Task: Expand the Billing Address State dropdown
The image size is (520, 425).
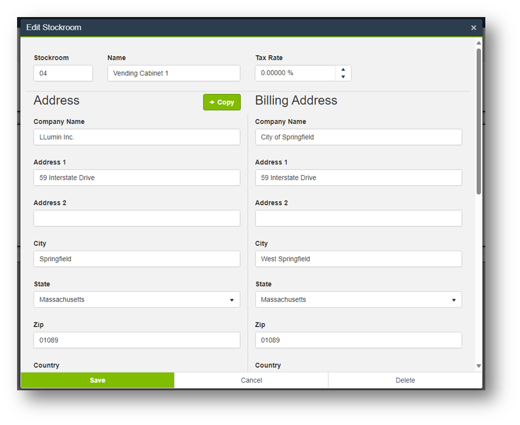Action: point(358,300)
